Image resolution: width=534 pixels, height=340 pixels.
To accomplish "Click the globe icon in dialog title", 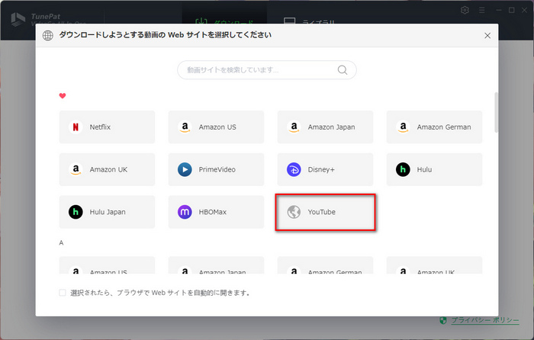I will coord(47,35).
